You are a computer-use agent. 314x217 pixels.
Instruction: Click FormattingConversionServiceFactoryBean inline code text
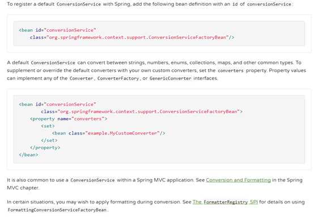click(57, 210)
